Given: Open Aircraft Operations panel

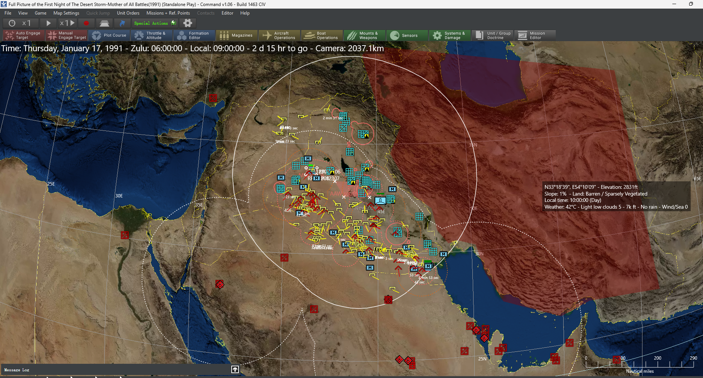Looking at the screenshot, I should pyautogui.click(x=280, y=36).
